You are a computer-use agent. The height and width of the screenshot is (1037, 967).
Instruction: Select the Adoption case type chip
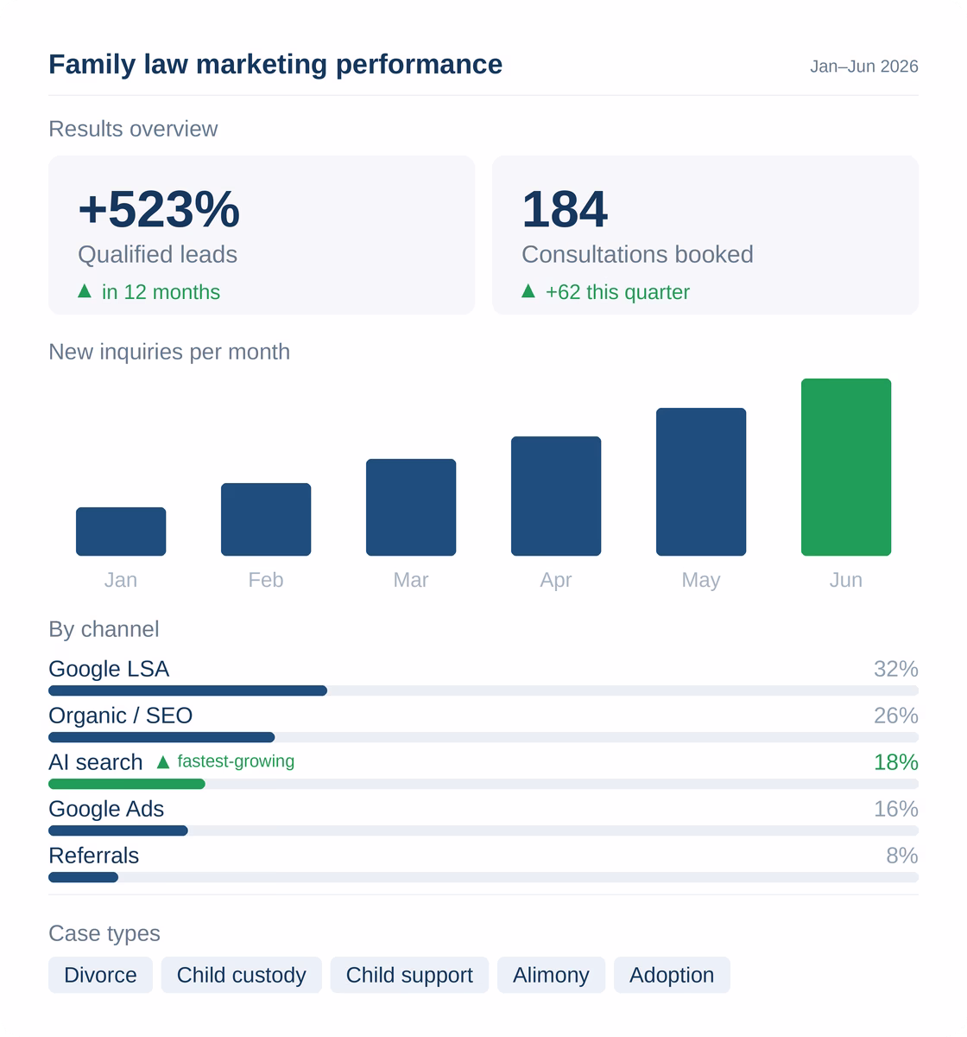point(672,975)
